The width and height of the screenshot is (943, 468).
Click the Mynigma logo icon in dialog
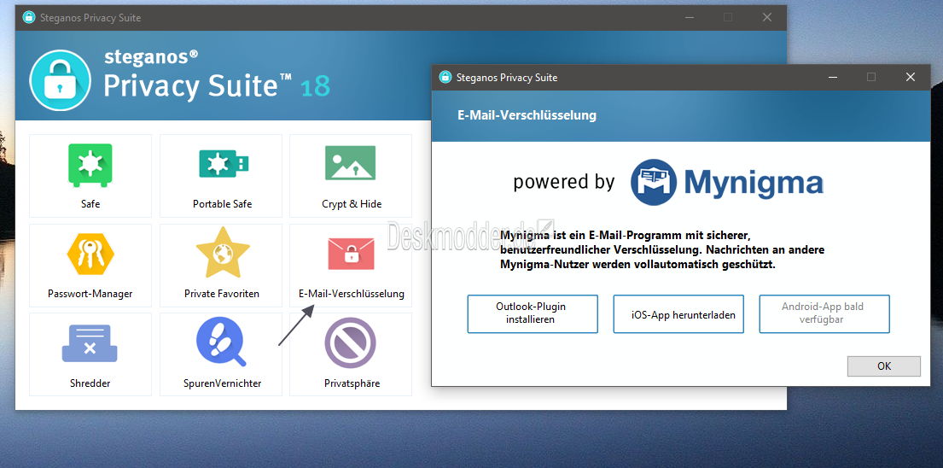click(x=653, y=182)
